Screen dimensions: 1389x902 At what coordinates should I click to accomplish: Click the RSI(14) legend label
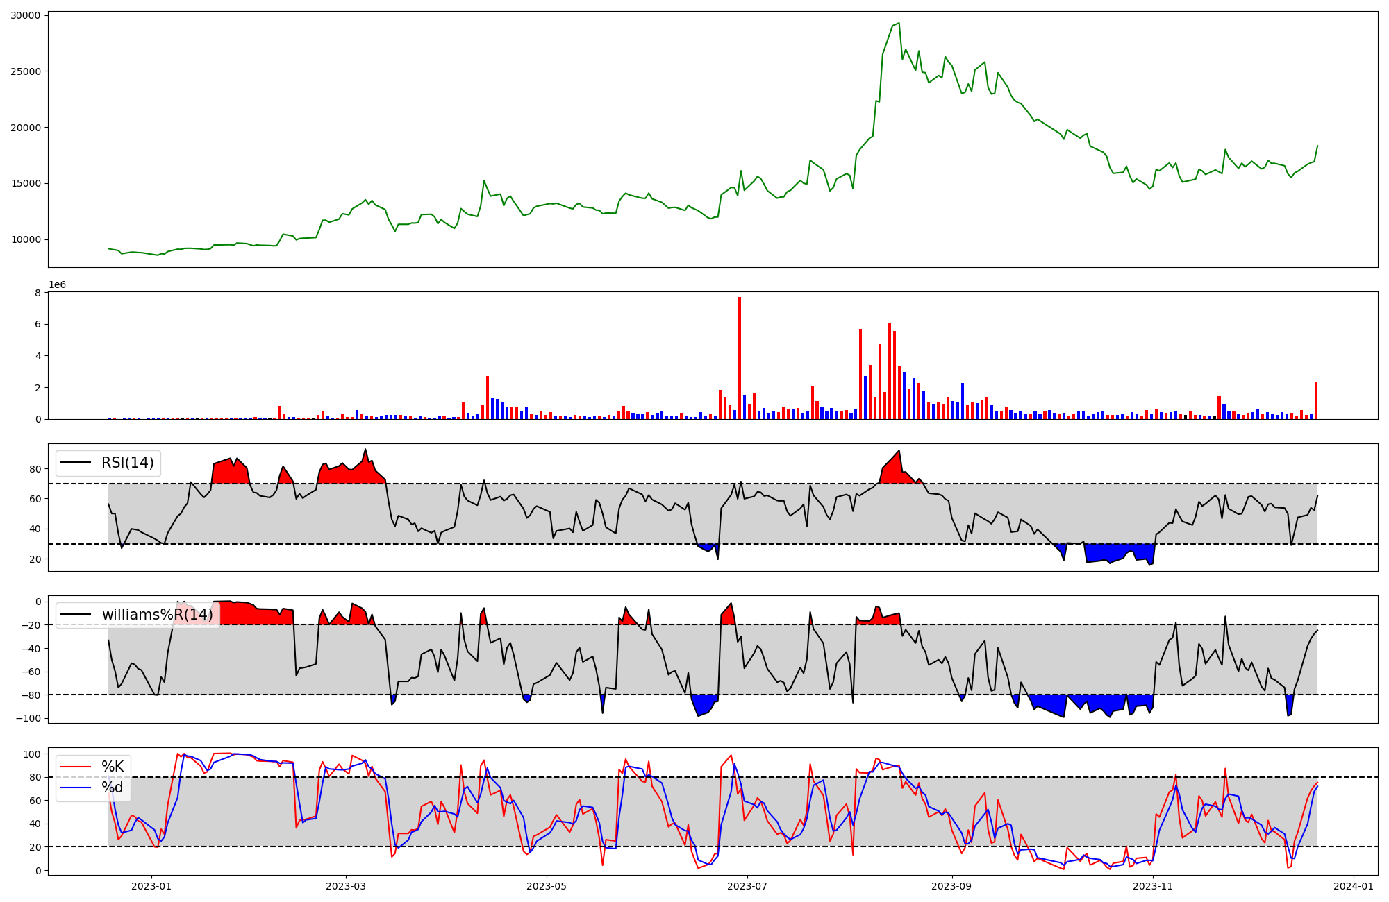(127, 463)
